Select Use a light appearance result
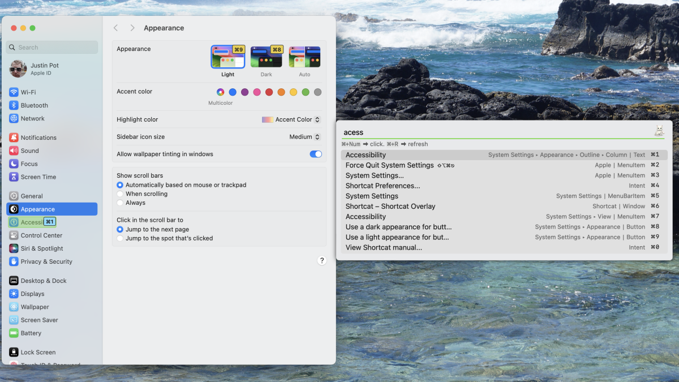Image resolution: width=679 pixels, height=382 pixels. point(504,237)
